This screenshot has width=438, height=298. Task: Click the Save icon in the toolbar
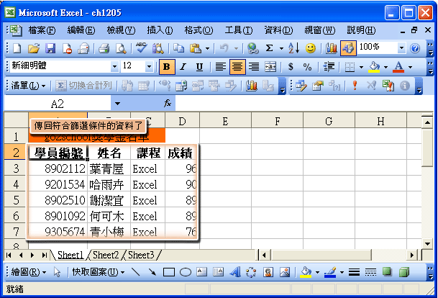coord(50,48)
